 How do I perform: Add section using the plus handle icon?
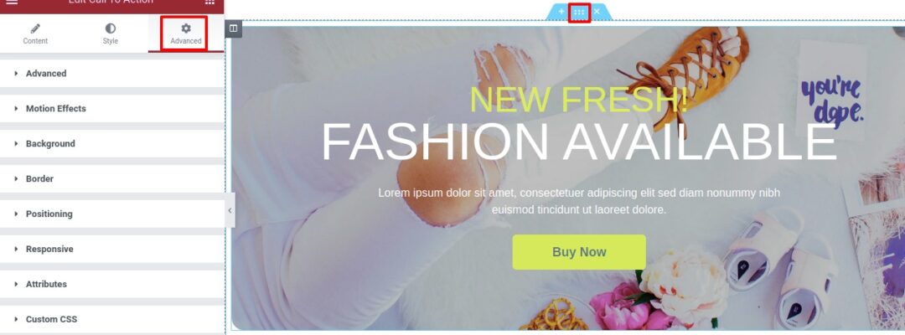(x=561, y=12)
